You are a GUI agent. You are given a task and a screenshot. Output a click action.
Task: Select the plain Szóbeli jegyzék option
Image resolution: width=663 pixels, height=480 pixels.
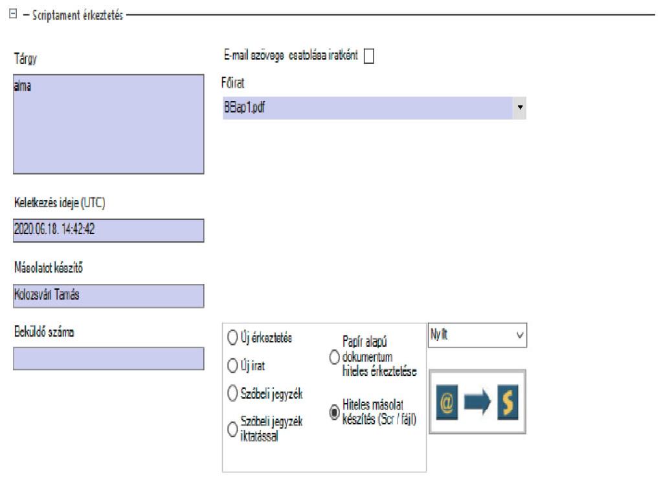(231, 393)
